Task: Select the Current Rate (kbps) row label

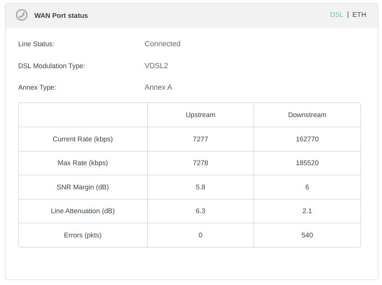Action: (x=83, y=139)
